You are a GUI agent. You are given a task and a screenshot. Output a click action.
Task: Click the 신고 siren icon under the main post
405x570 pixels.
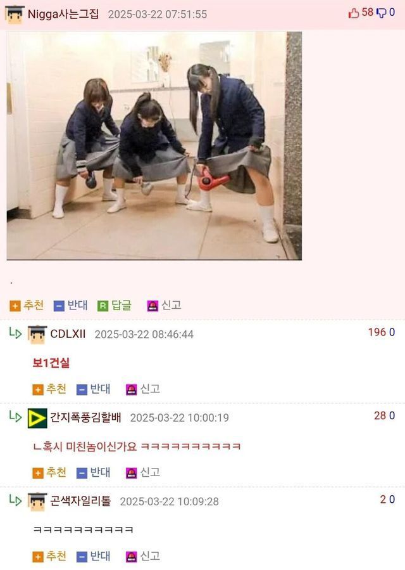click(x=153, y=306)
